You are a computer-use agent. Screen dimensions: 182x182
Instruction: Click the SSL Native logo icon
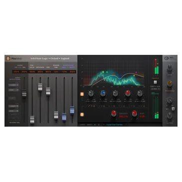(166, 58)
